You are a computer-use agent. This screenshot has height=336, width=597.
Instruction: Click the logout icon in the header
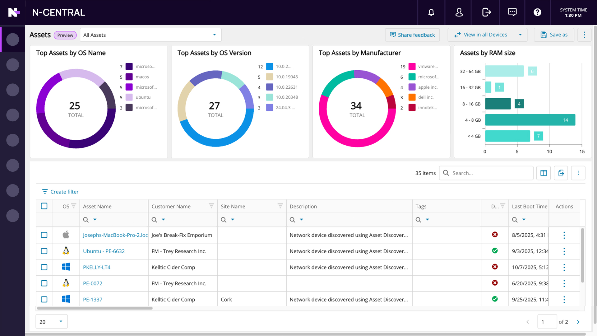point(486,12)
